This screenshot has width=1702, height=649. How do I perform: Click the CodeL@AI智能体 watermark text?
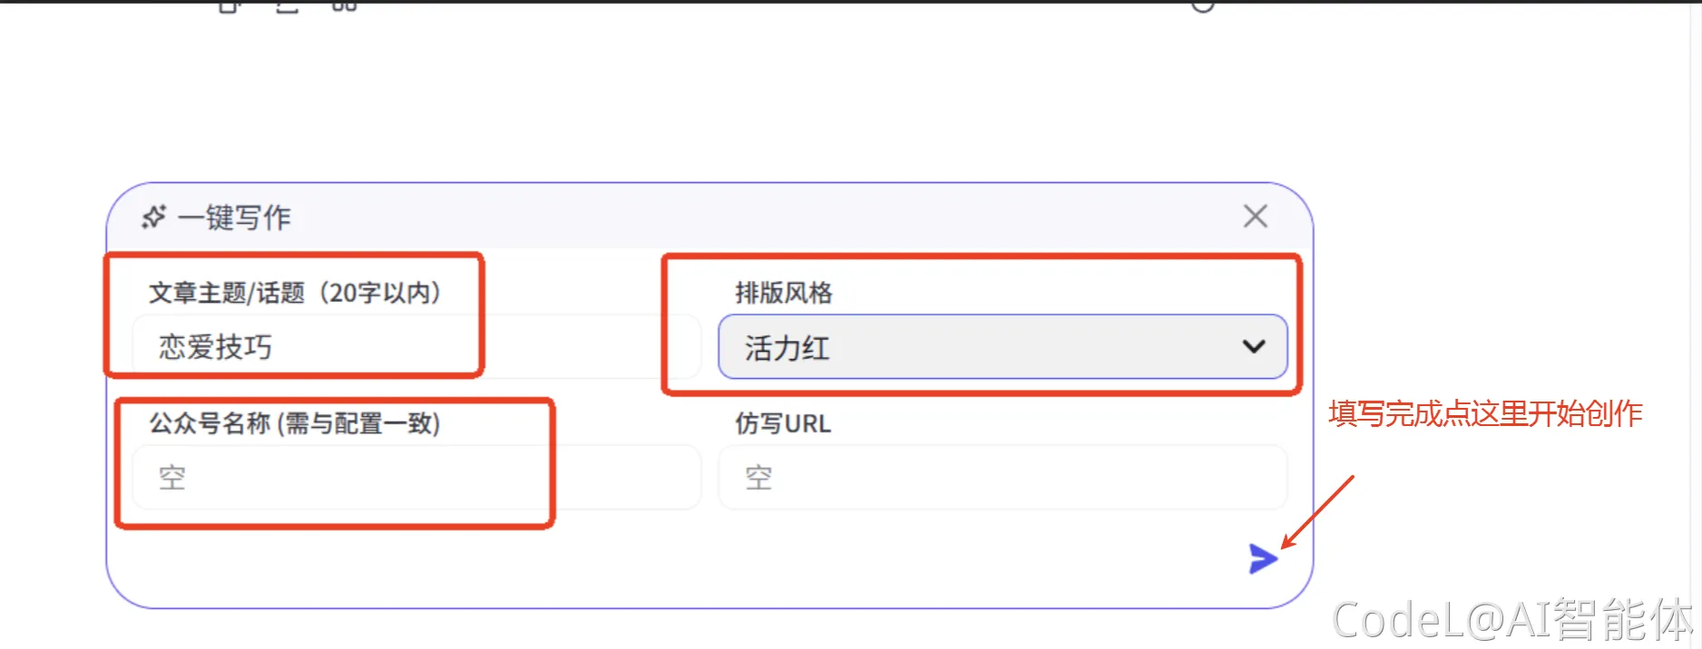(1511, 620)
